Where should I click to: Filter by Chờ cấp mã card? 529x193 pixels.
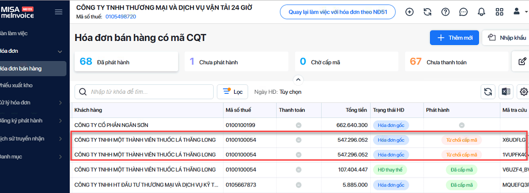(x=347, y=61)
